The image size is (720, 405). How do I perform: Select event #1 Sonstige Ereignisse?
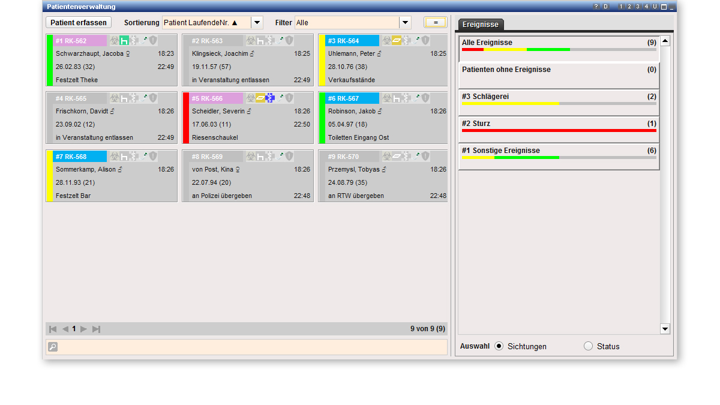tap(559, 157)
